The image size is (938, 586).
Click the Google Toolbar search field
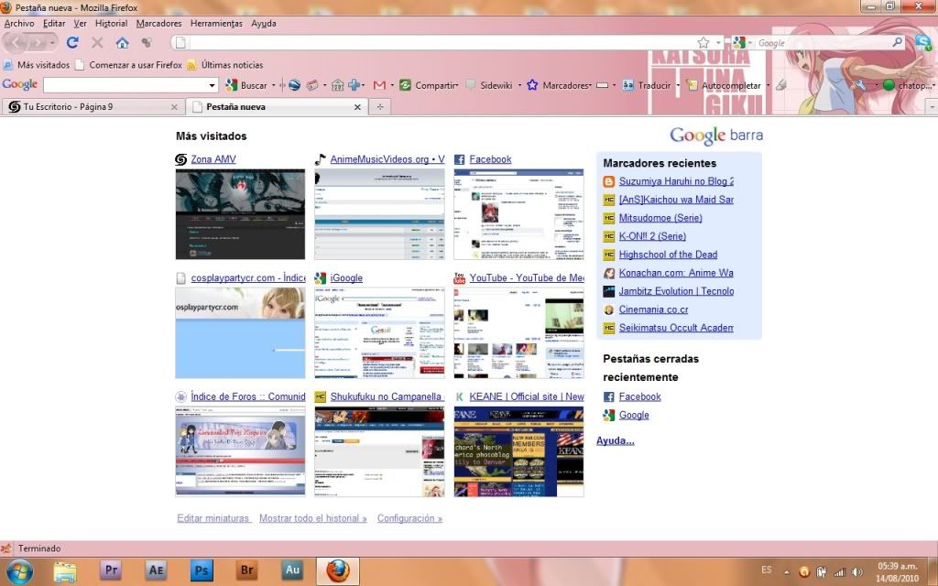125,85
